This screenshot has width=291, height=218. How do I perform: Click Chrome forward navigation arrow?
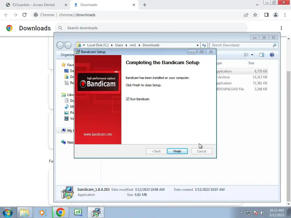click(x=15, y=15)
